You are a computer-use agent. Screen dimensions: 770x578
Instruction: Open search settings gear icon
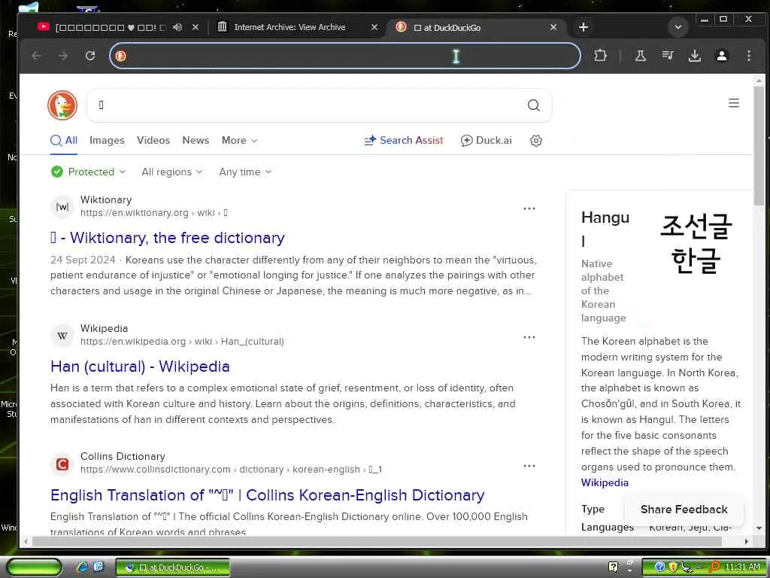point(535,141)
